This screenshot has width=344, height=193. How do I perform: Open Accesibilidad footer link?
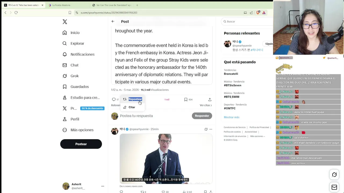251,132
